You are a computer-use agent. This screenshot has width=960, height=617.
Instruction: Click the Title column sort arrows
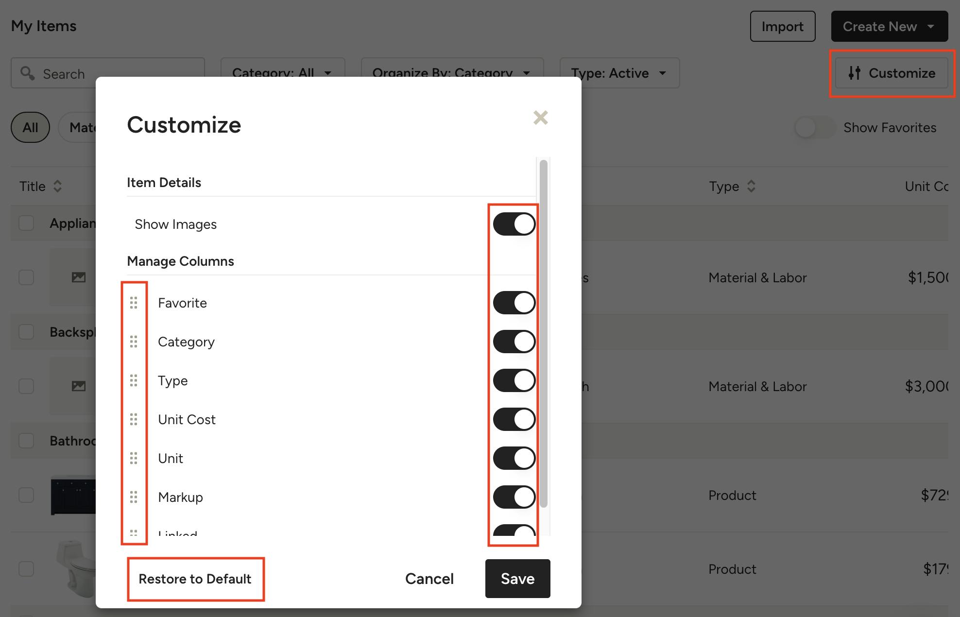[x=57, y=186]
